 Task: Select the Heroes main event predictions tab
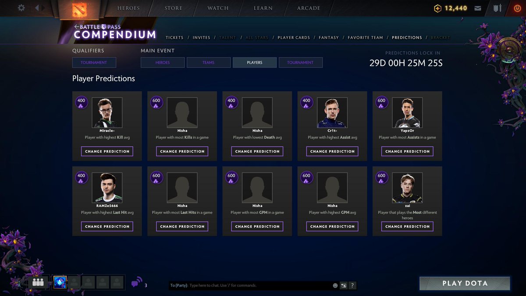click(x=163, y=63)
